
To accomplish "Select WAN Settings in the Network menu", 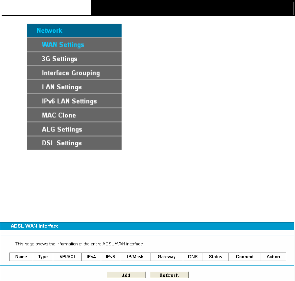I will [74, 45].
